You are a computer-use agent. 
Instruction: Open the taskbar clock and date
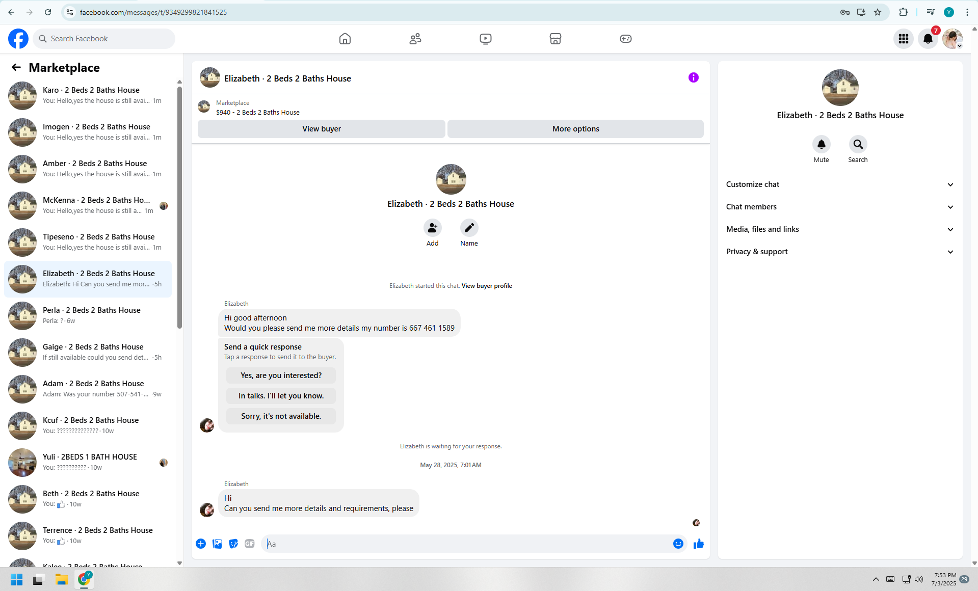click(944, 579)
